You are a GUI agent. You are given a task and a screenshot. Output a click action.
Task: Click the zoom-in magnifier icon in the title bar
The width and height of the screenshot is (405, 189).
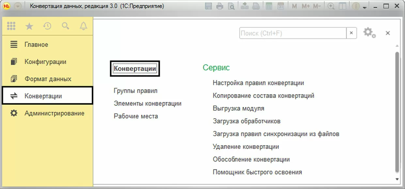(331, 6)
